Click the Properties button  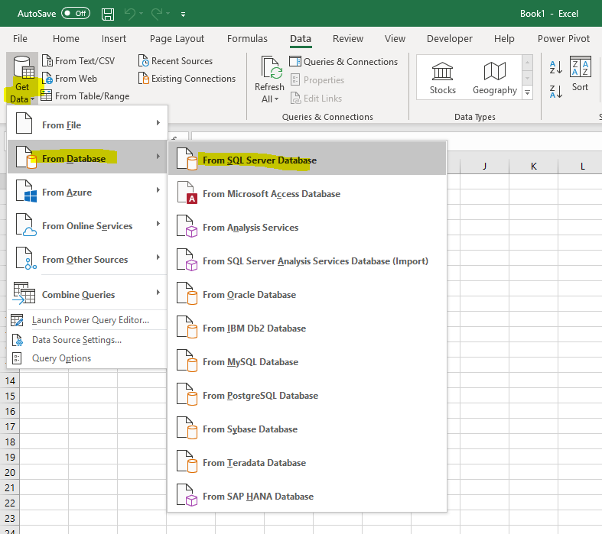click(x=317, y=79)
